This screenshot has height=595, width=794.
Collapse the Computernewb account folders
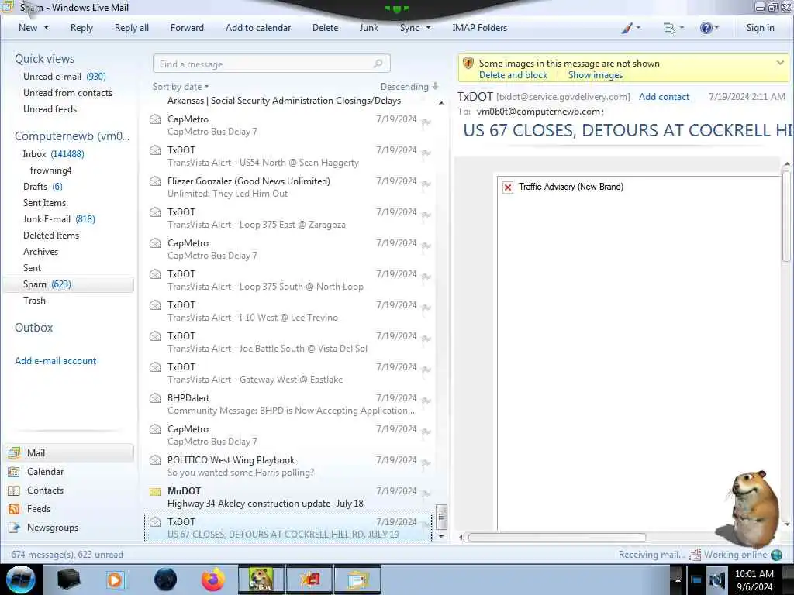[72, 136]
